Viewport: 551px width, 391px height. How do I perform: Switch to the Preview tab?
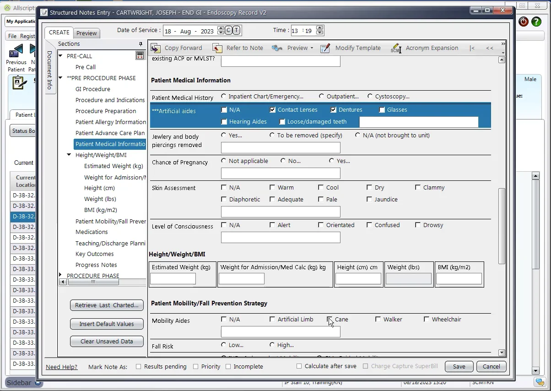[x=86, y=33]
